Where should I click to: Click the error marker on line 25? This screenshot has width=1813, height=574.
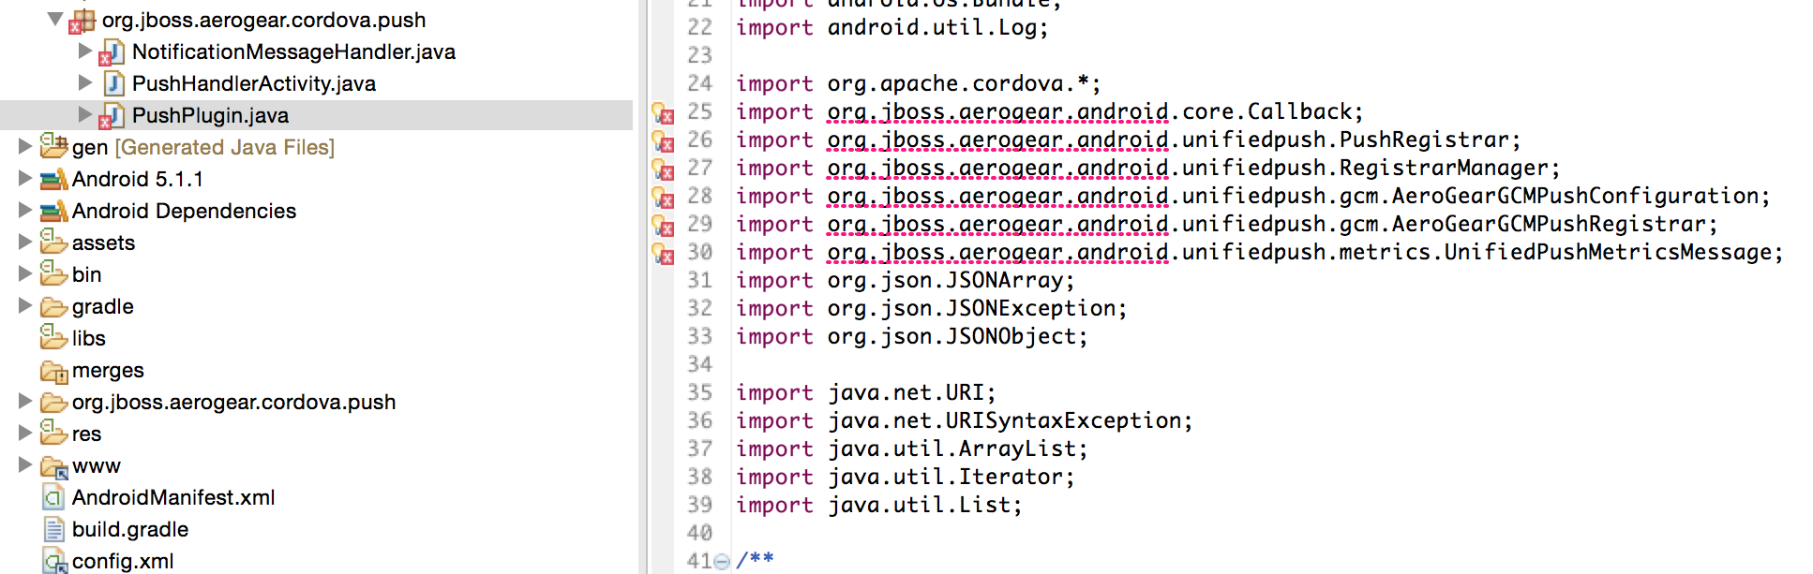point(664,114)
